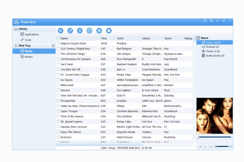Select the Podcast (0) category
The width and height of the screenshot is (244, 162).
(212, 47)
